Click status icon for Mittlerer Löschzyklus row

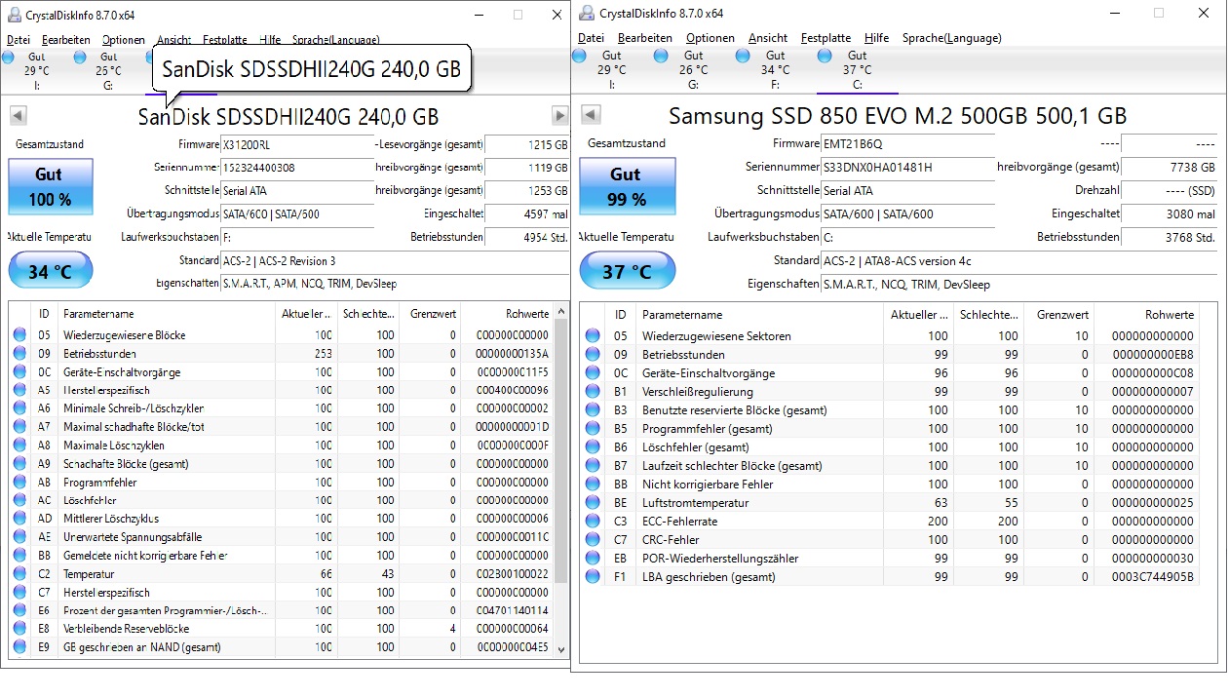(19, 519)
